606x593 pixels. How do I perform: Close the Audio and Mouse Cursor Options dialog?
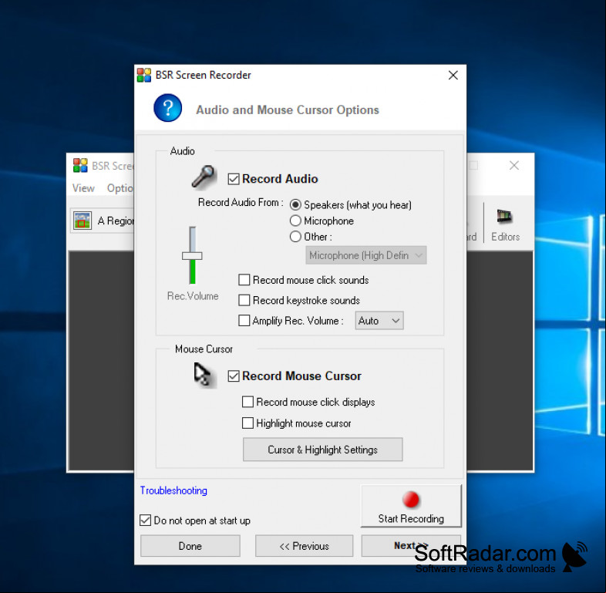click(x=453, y=75)
